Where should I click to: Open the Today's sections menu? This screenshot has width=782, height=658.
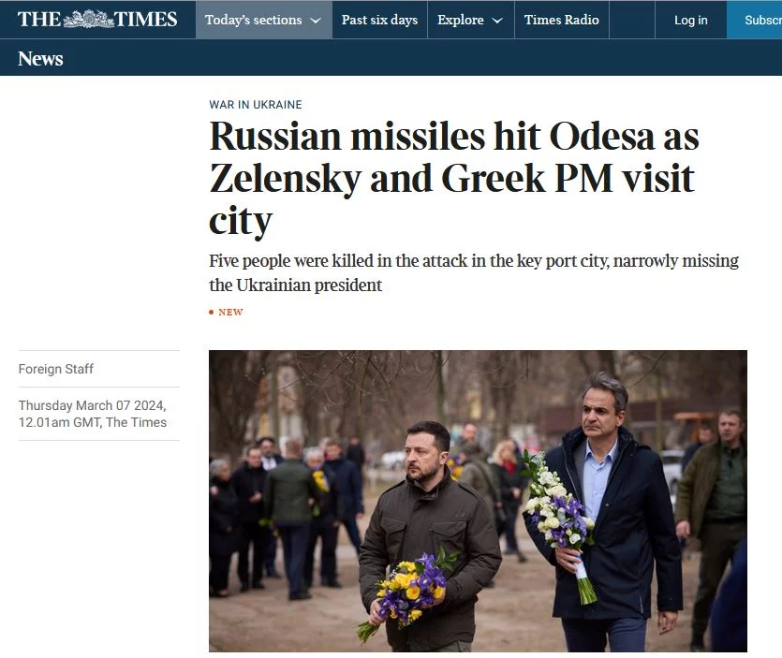tap(263, 20)
